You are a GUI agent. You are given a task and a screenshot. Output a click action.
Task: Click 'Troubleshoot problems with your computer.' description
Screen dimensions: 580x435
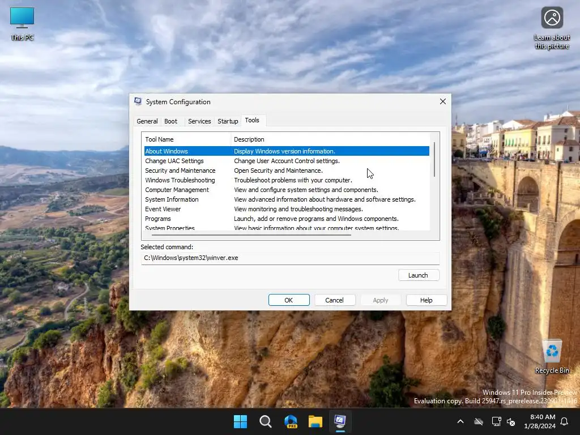point(293,180)
